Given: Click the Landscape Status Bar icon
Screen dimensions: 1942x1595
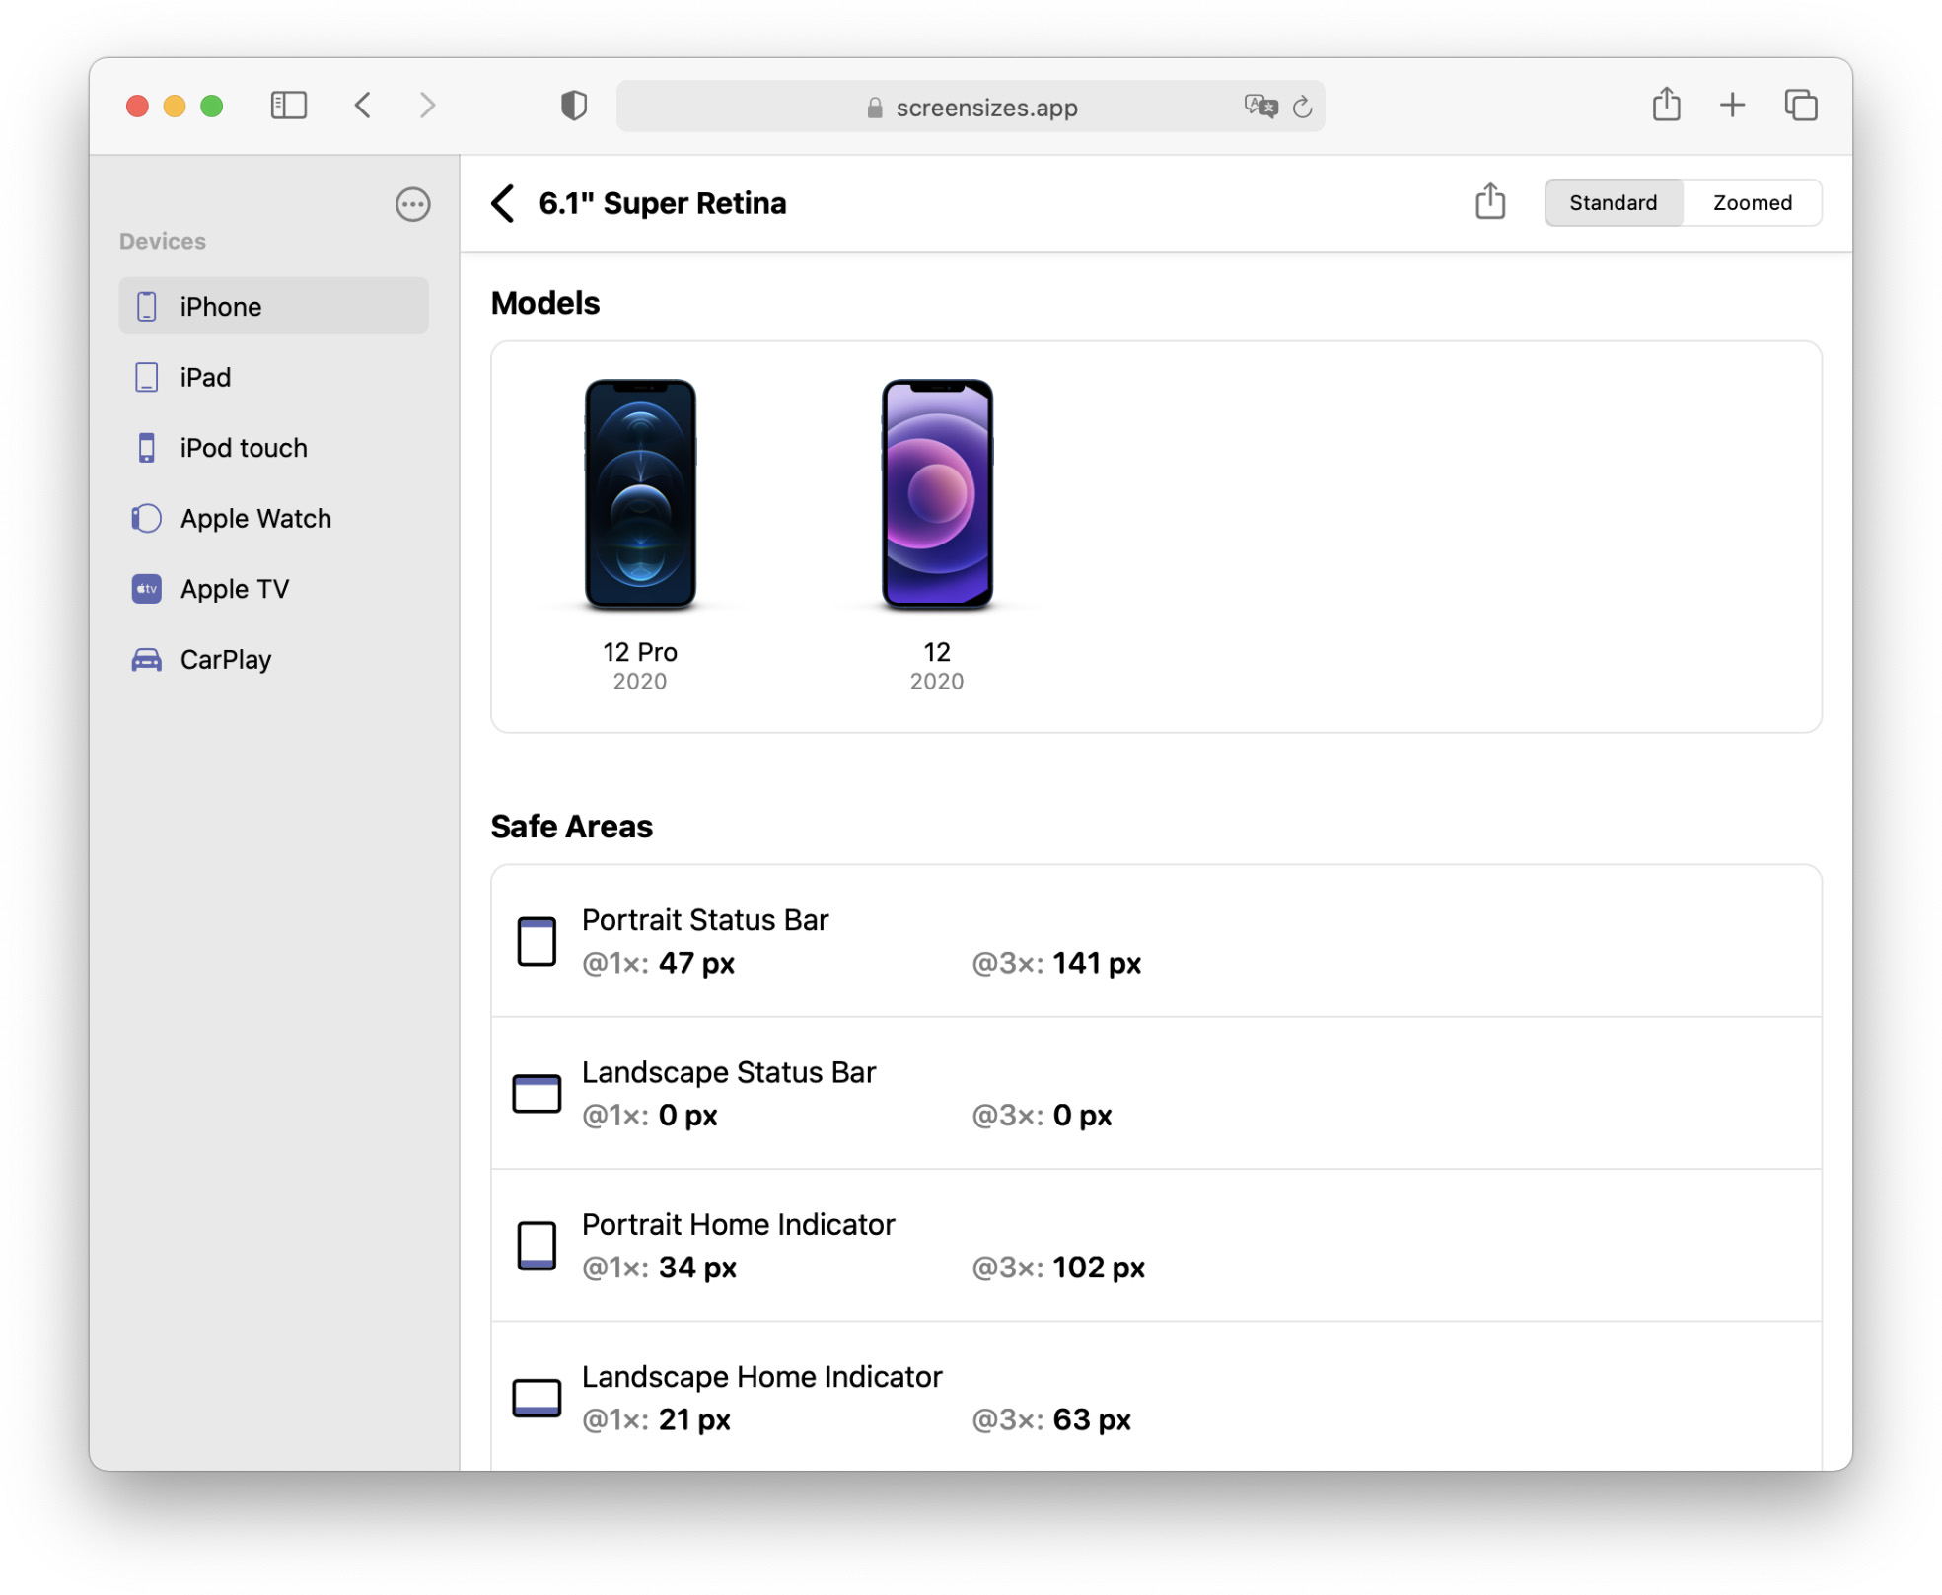Looking at the screenshot, I should [x=537, y=1093].
